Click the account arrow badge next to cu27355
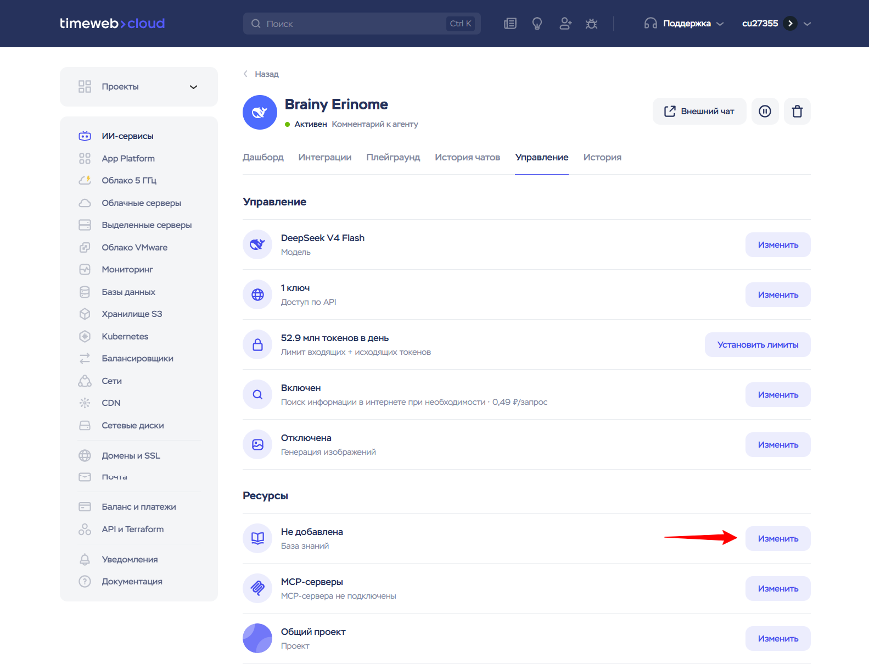Viewport: 869px width, 669px height. point(790,24)
